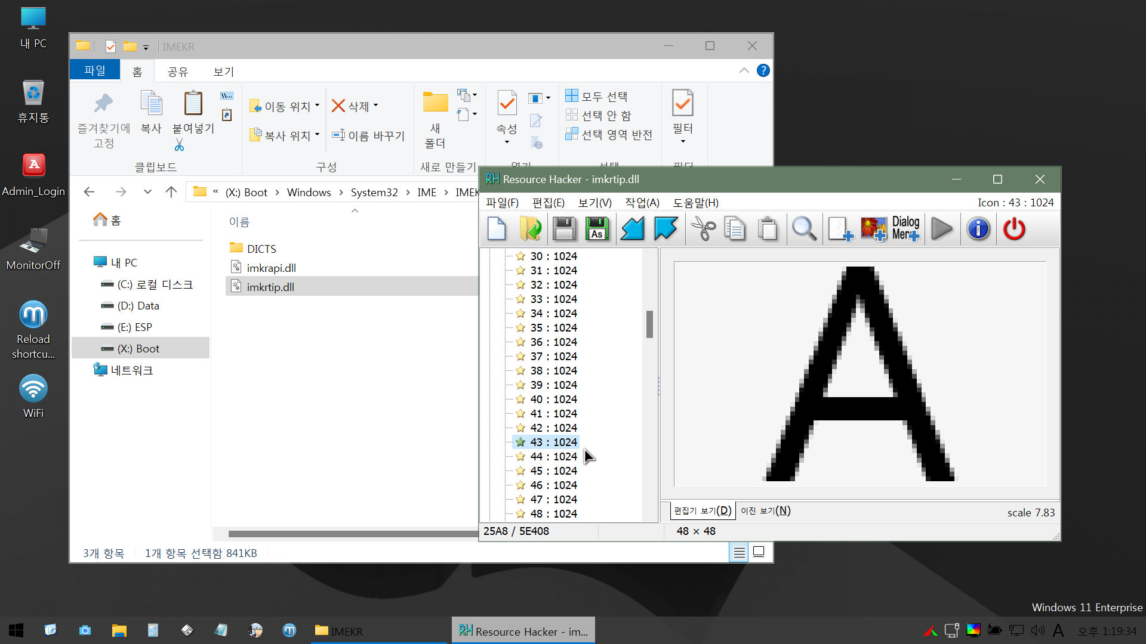Click the blue Info icon

978,229
